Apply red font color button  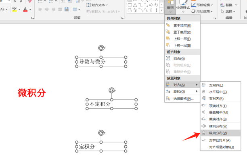pyautogui.click(x=25, y=9)
